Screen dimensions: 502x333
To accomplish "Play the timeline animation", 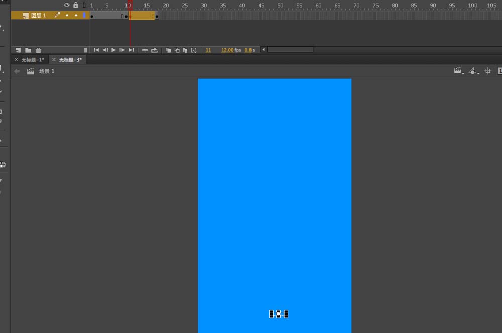I will [x=113, y=50].
